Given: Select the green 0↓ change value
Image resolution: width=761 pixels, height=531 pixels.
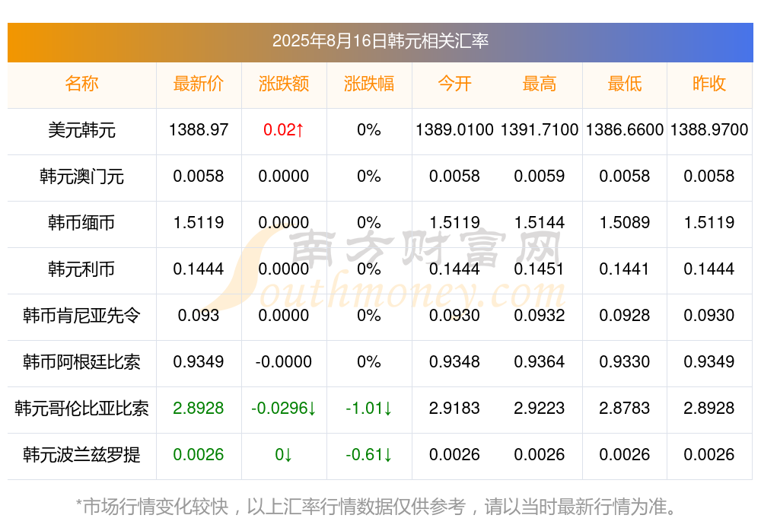Looking at the screenshot, I should [283, 455].
